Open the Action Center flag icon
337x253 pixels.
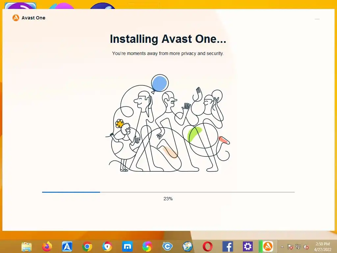[290, 247]
